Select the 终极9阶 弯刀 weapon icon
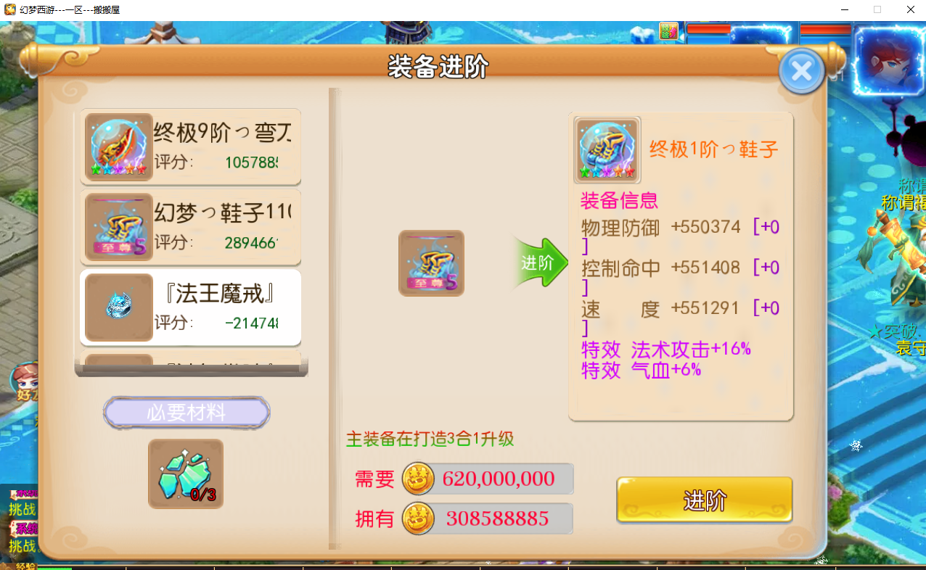Screen dimensions: 926x570 (x=119, y=147)
